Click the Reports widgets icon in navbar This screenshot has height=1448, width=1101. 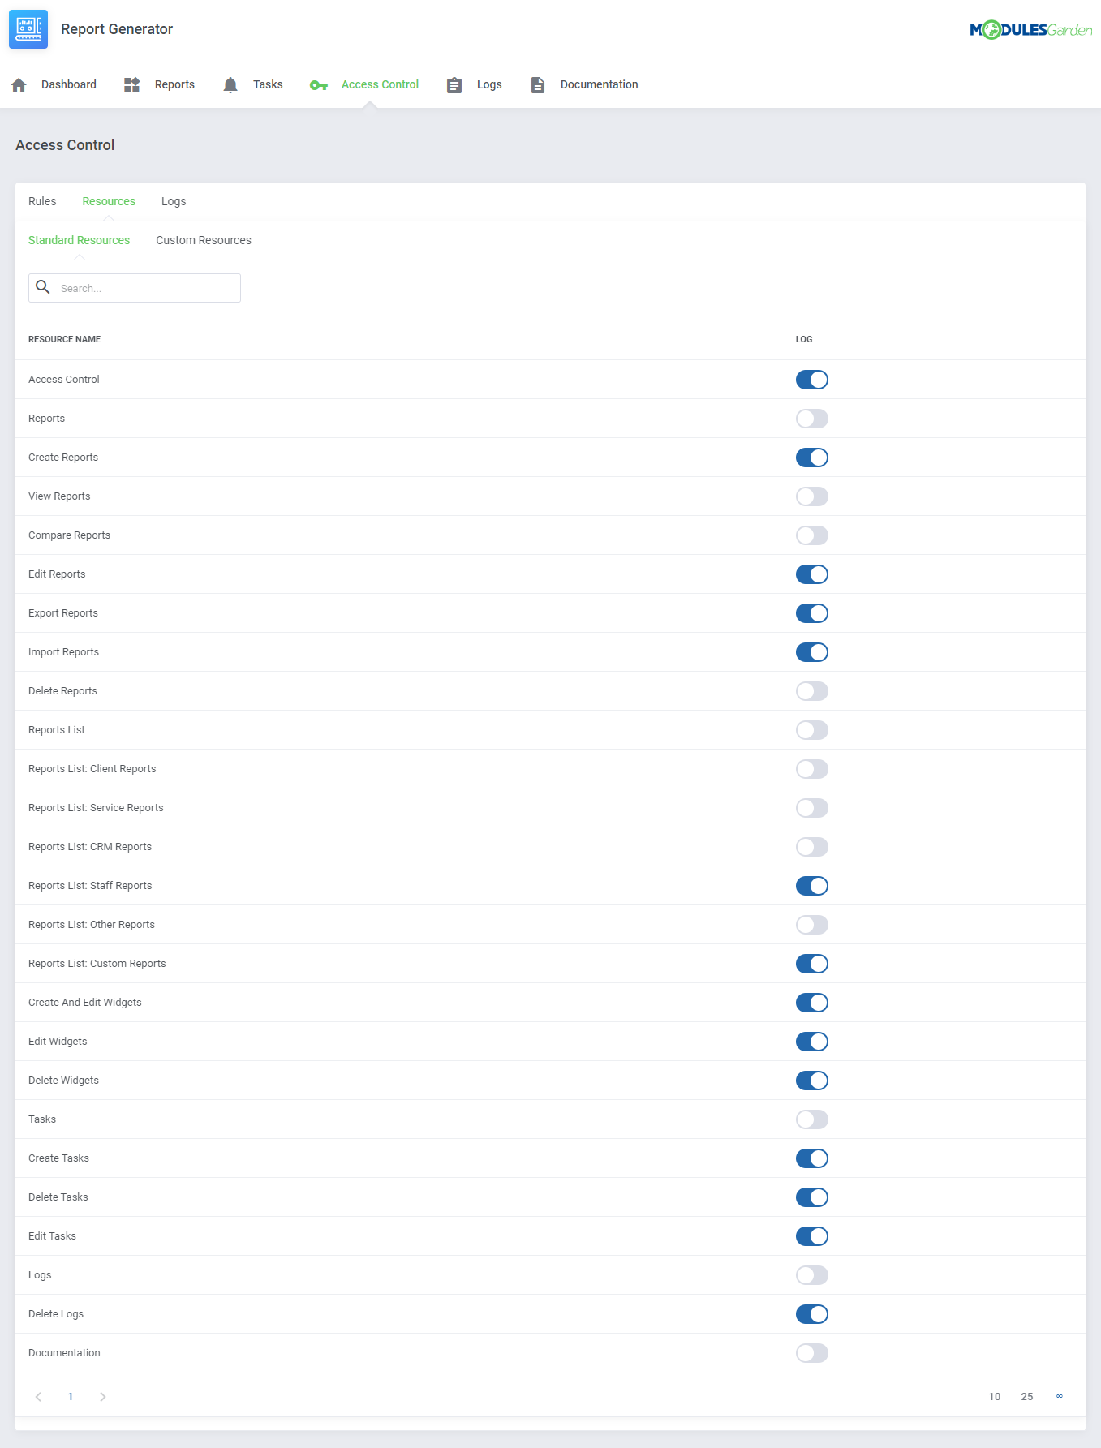(x=131, y=85)
